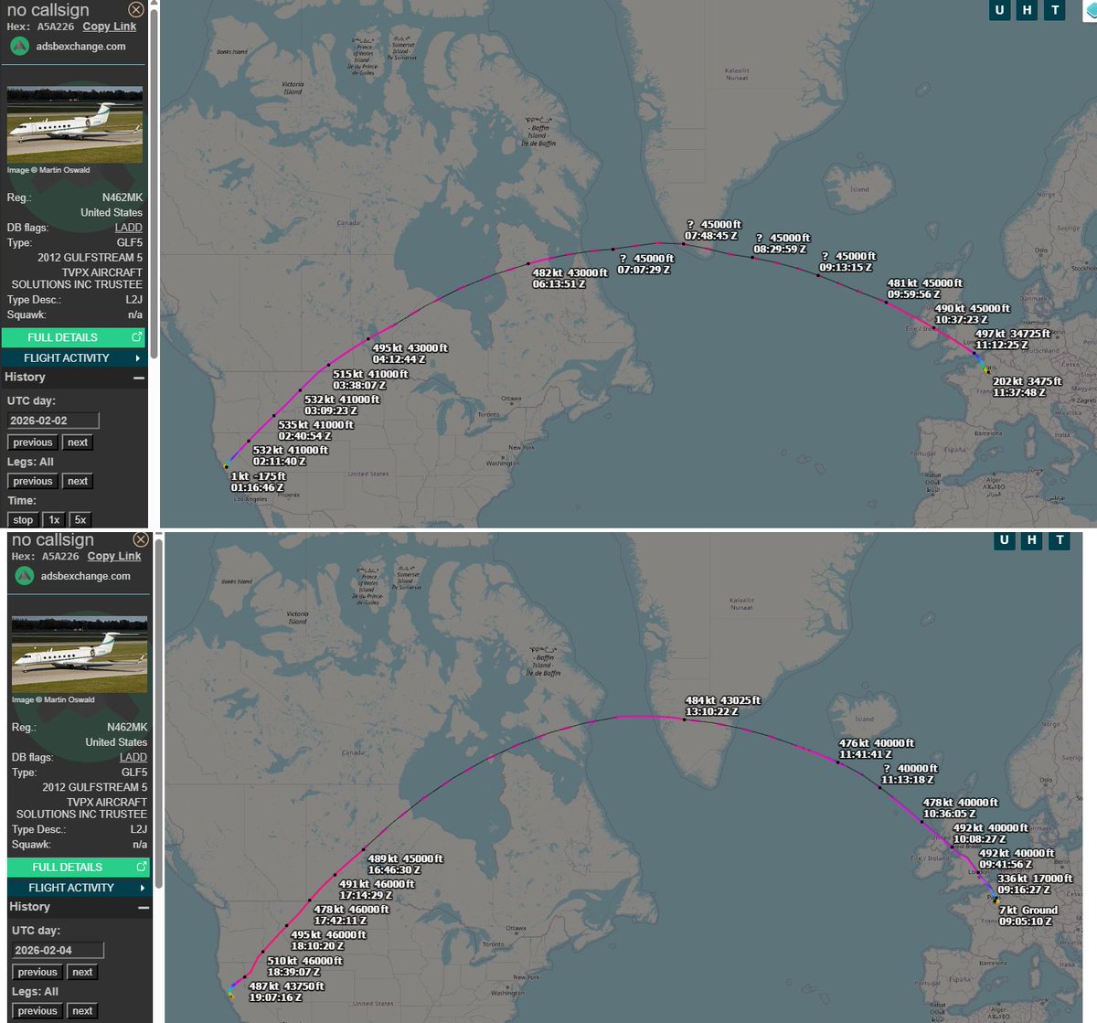Click registration N462MK in the upper panel
The height and width of the screenshot is (1023, 1097).
coord(122,197)
